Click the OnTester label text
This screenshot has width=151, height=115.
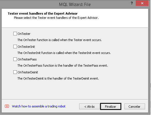click(x=24, y=34)
